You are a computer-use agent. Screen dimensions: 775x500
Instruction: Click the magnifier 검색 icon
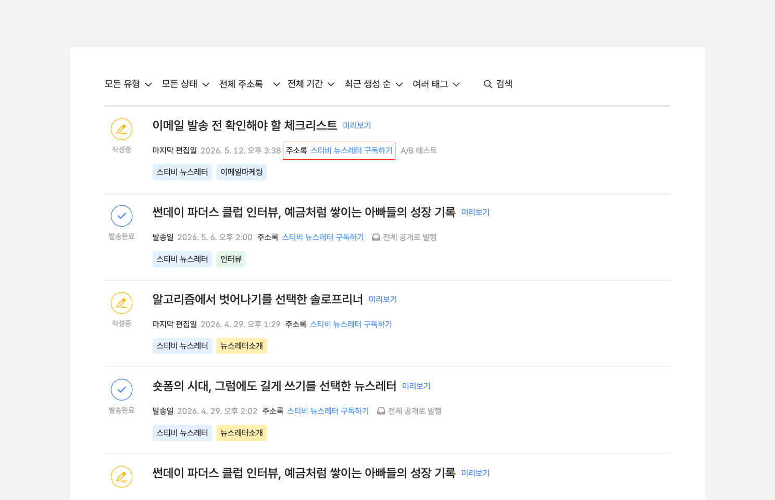click(488, 84)
